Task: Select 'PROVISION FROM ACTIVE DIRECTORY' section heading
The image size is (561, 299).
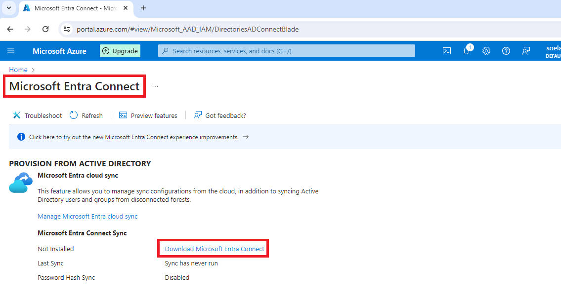Action: pos(80,164)
